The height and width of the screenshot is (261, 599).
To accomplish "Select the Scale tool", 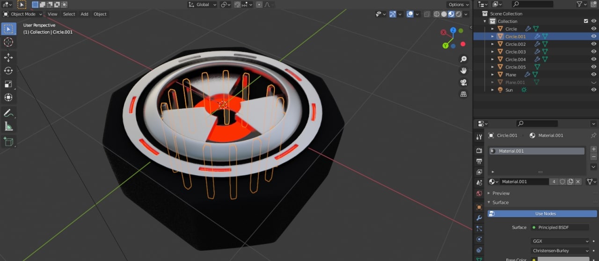I will click(x=8, y=84).
